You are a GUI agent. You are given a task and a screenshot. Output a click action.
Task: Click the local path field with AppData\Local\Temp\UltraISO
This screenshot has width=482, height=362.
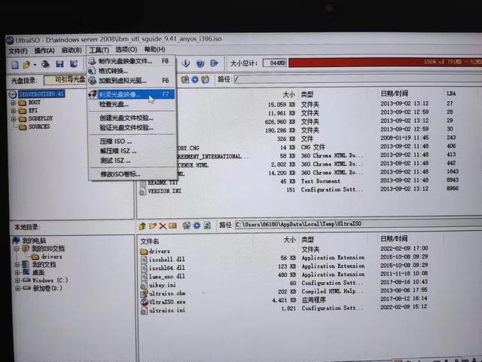point(358,224)
